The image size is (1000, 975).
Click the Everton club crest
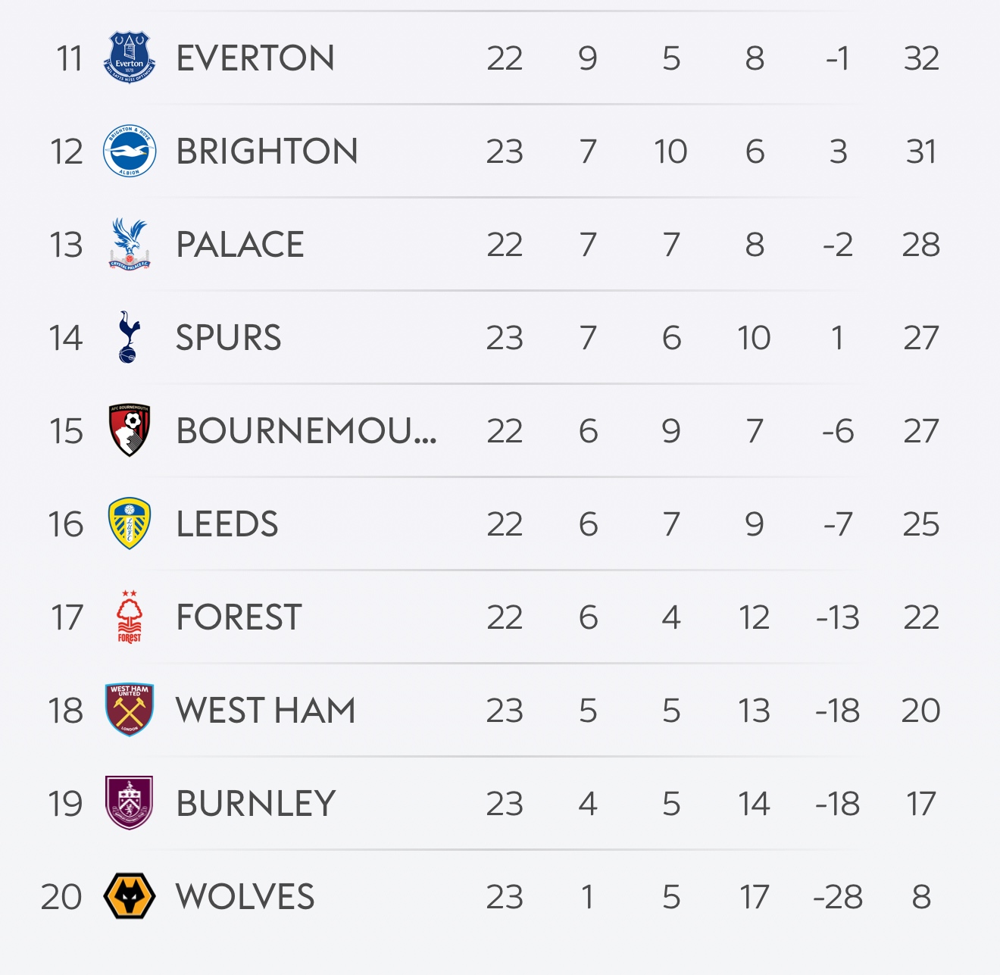(130, 58)
